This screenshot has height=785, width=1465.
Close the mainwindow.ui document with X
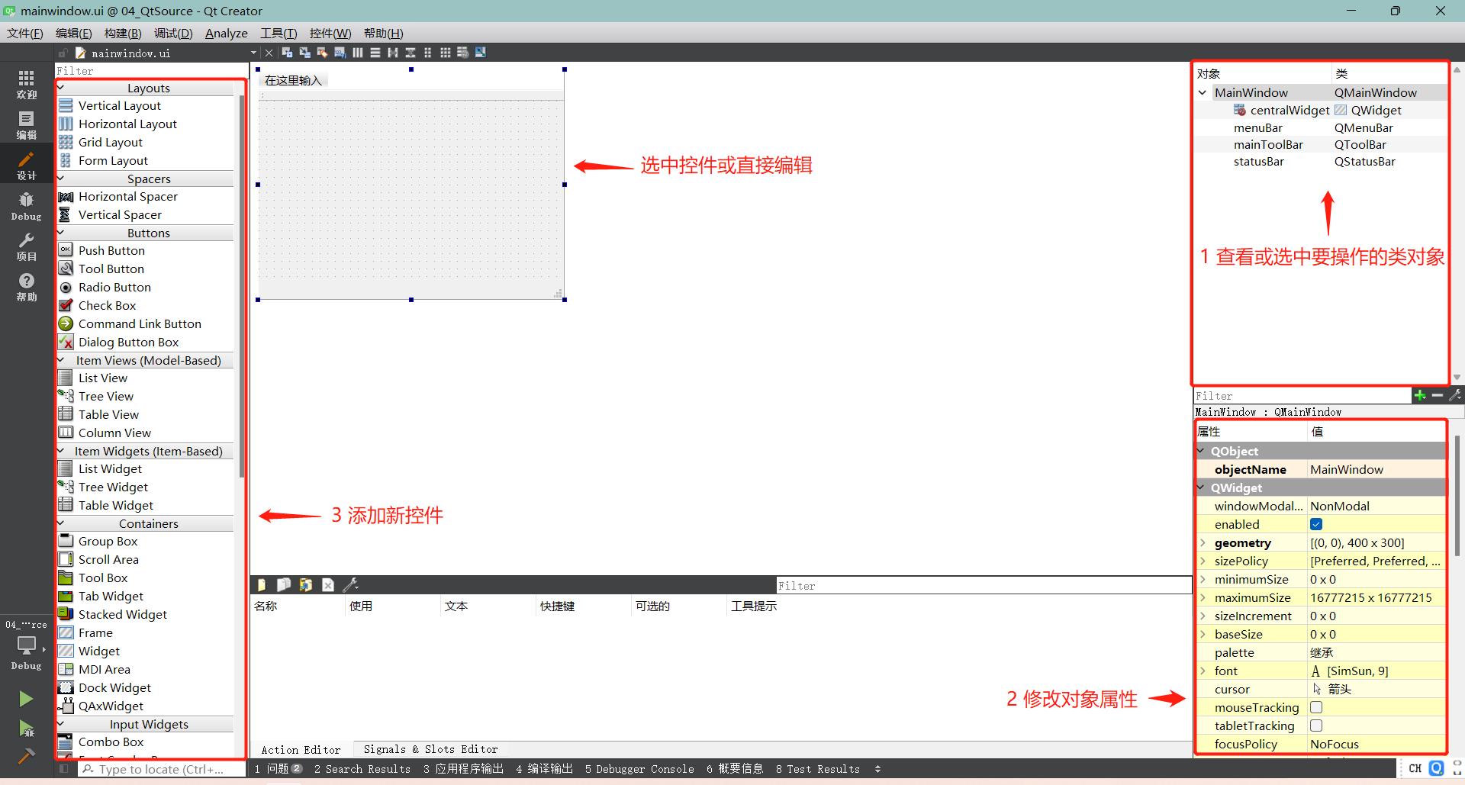[x=269, y=53]
